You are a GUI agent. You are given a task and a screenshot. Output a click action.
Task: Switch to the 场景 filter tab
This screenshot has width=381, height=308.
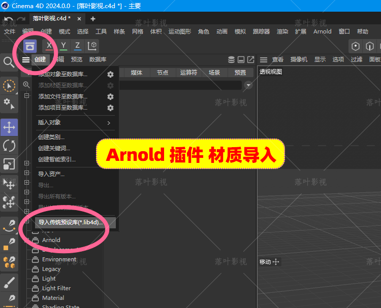[x=214, y=73]
